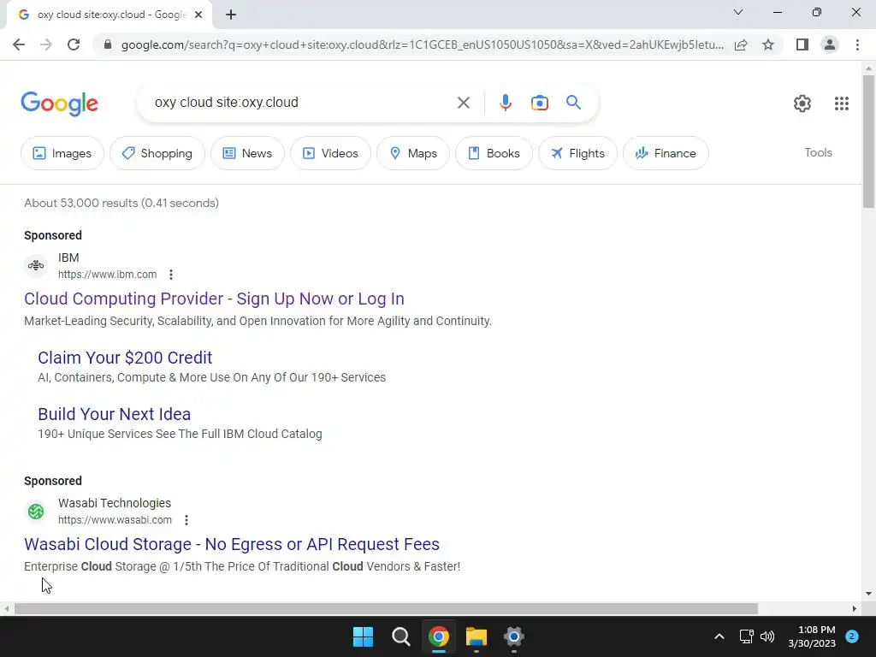Show hidden system tray icons
Viewport: 876px width, 657px height.
coord(719,636)
